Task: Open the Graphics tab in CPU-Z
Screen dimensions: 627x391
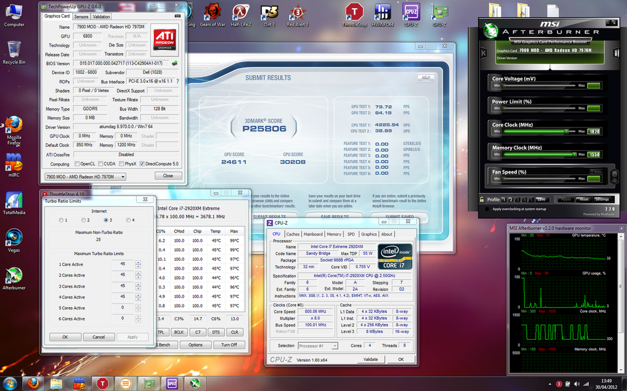Action: pos(369,234)
